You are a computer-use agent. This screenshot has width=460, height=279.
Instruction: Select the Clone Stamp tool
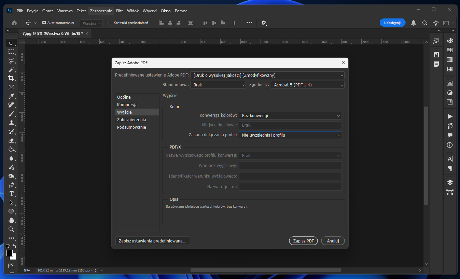pos(12,123)
